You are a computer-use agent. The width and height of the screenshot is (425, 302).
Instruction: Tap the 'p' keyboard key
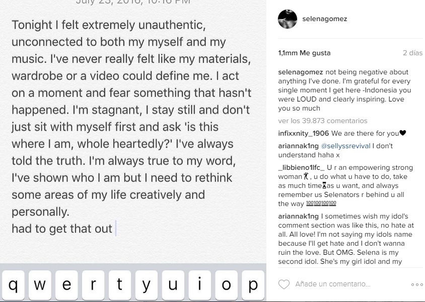pos(253,285)
